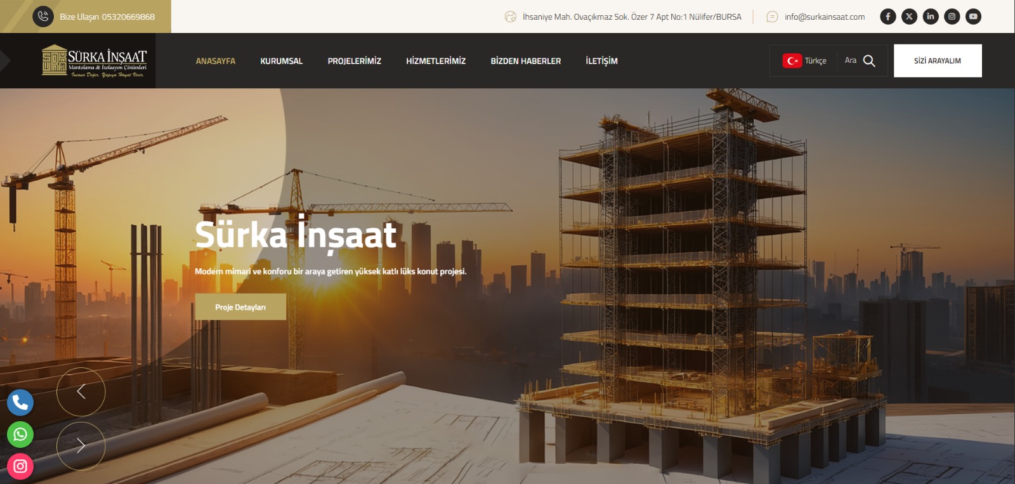Click the 'Modern mimari ve konforu' slide description
Screen dimensions: 1015x484
coord(331,271)
